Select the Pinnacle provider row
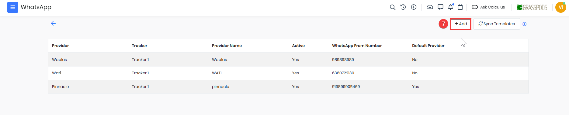Viewport: 569px width, 115px height. coord(288,86)
